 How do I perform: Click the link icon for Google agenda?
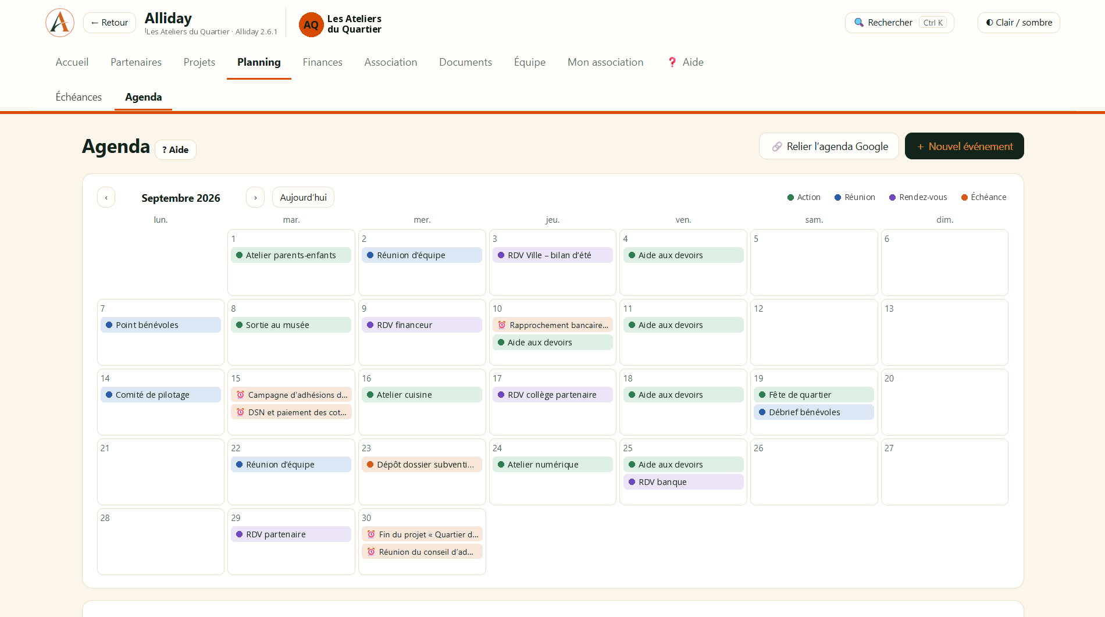coord(777,147)
